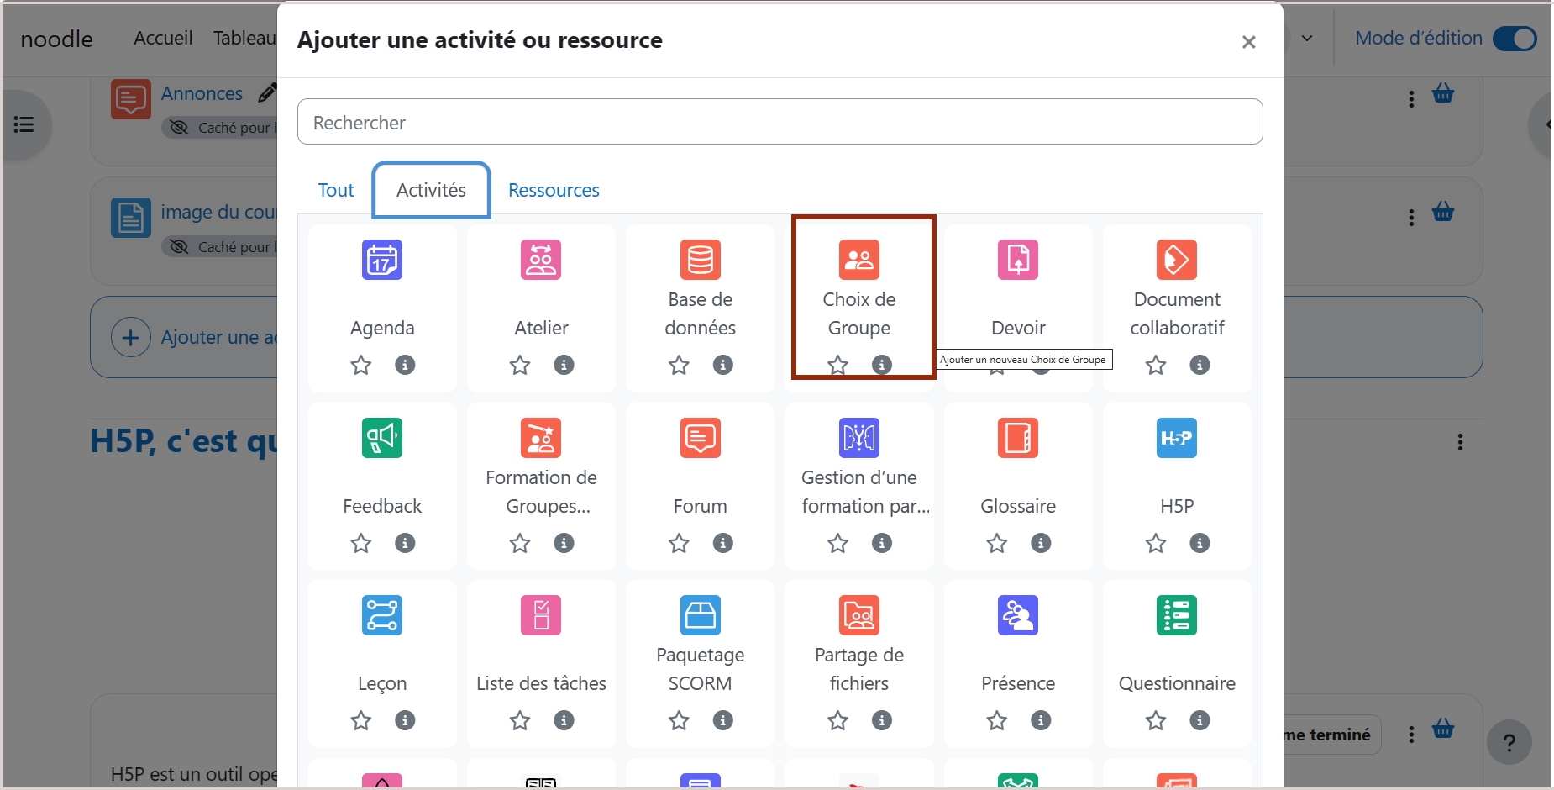The width and height of the screenshot is (1554, 790).
Task: Open H5P section actions menu
Action: click(x=1460, y=442)
